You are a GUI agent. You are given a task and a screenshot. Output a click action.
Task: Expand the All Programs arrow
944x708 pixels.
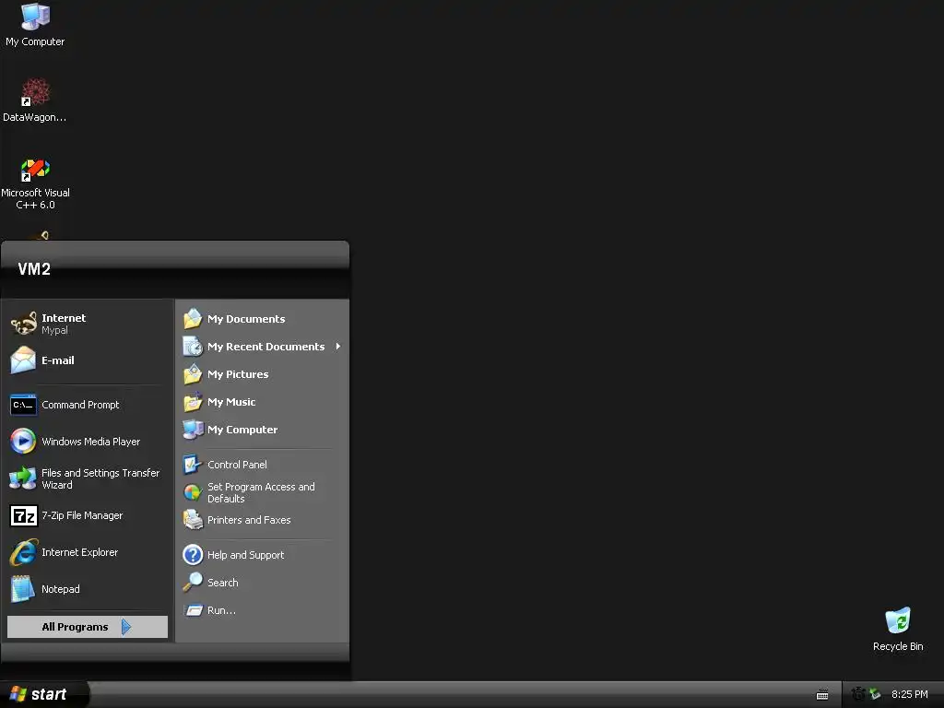(x=125, y=627)
